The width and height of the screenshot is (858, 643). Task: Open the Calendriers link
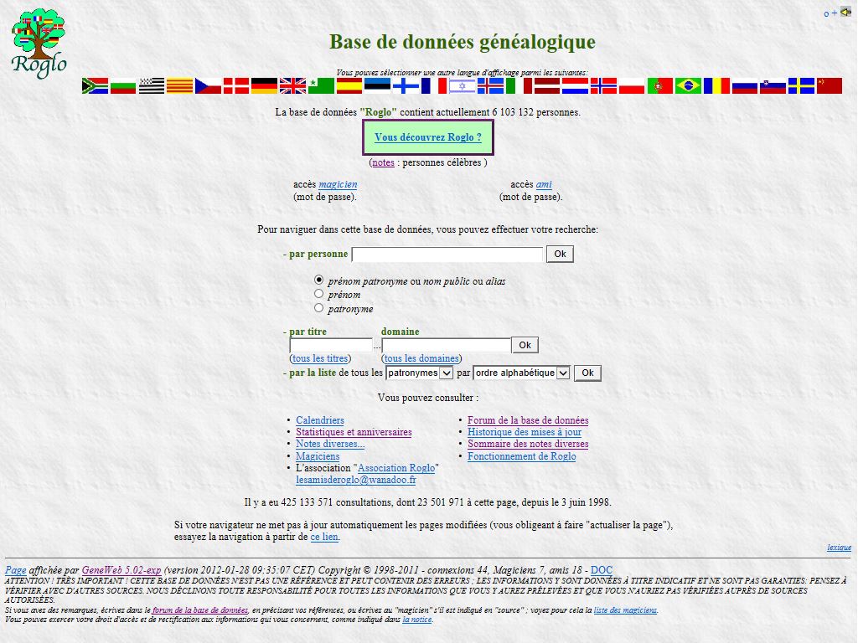(x=320, y=420)
